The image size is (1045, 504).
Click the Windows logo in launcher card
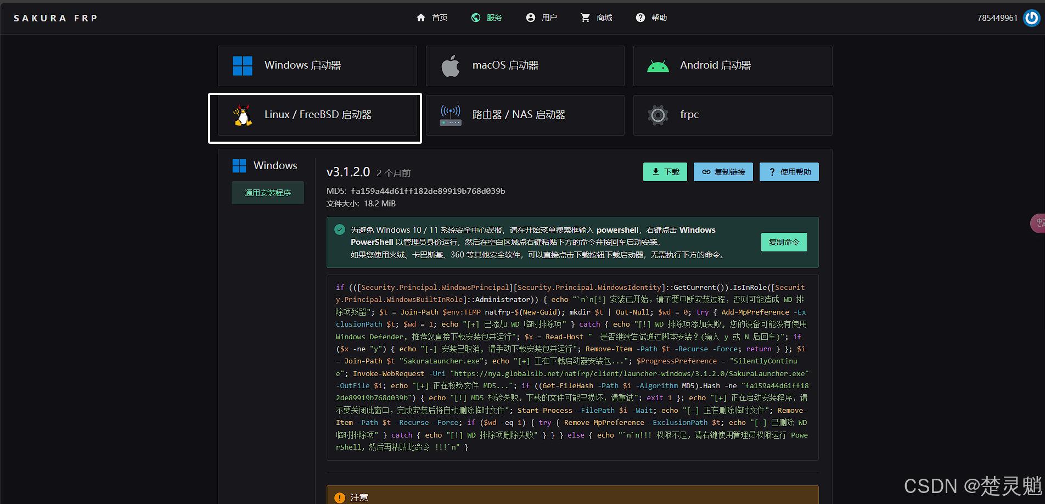coord(243,66)
